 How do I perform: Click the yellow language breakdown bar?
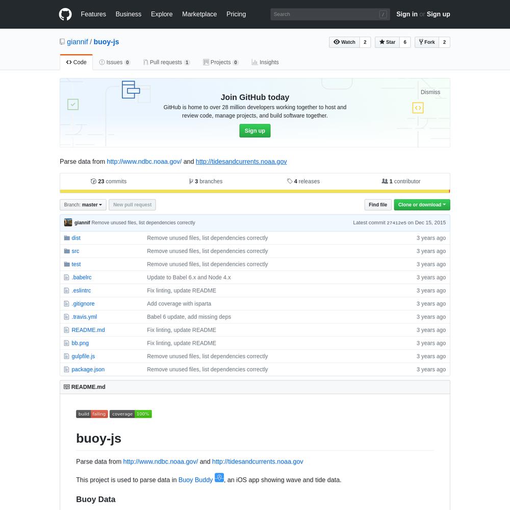(254, 192)
